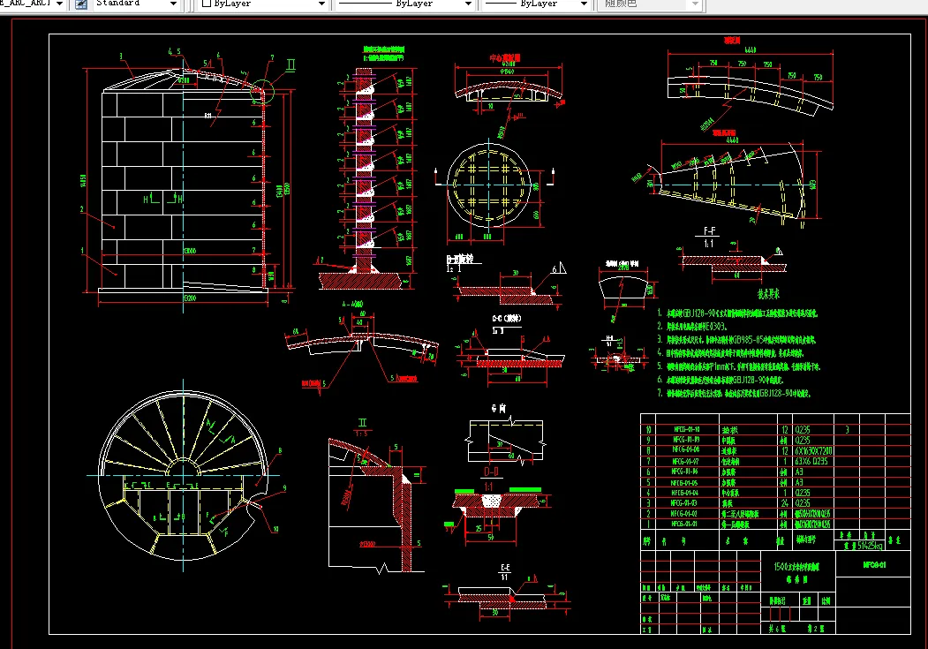The width and height of the screenshot is (928, 649).
Task: Expand the ByLayer linetype dropdown
Action: coord(468,4)
